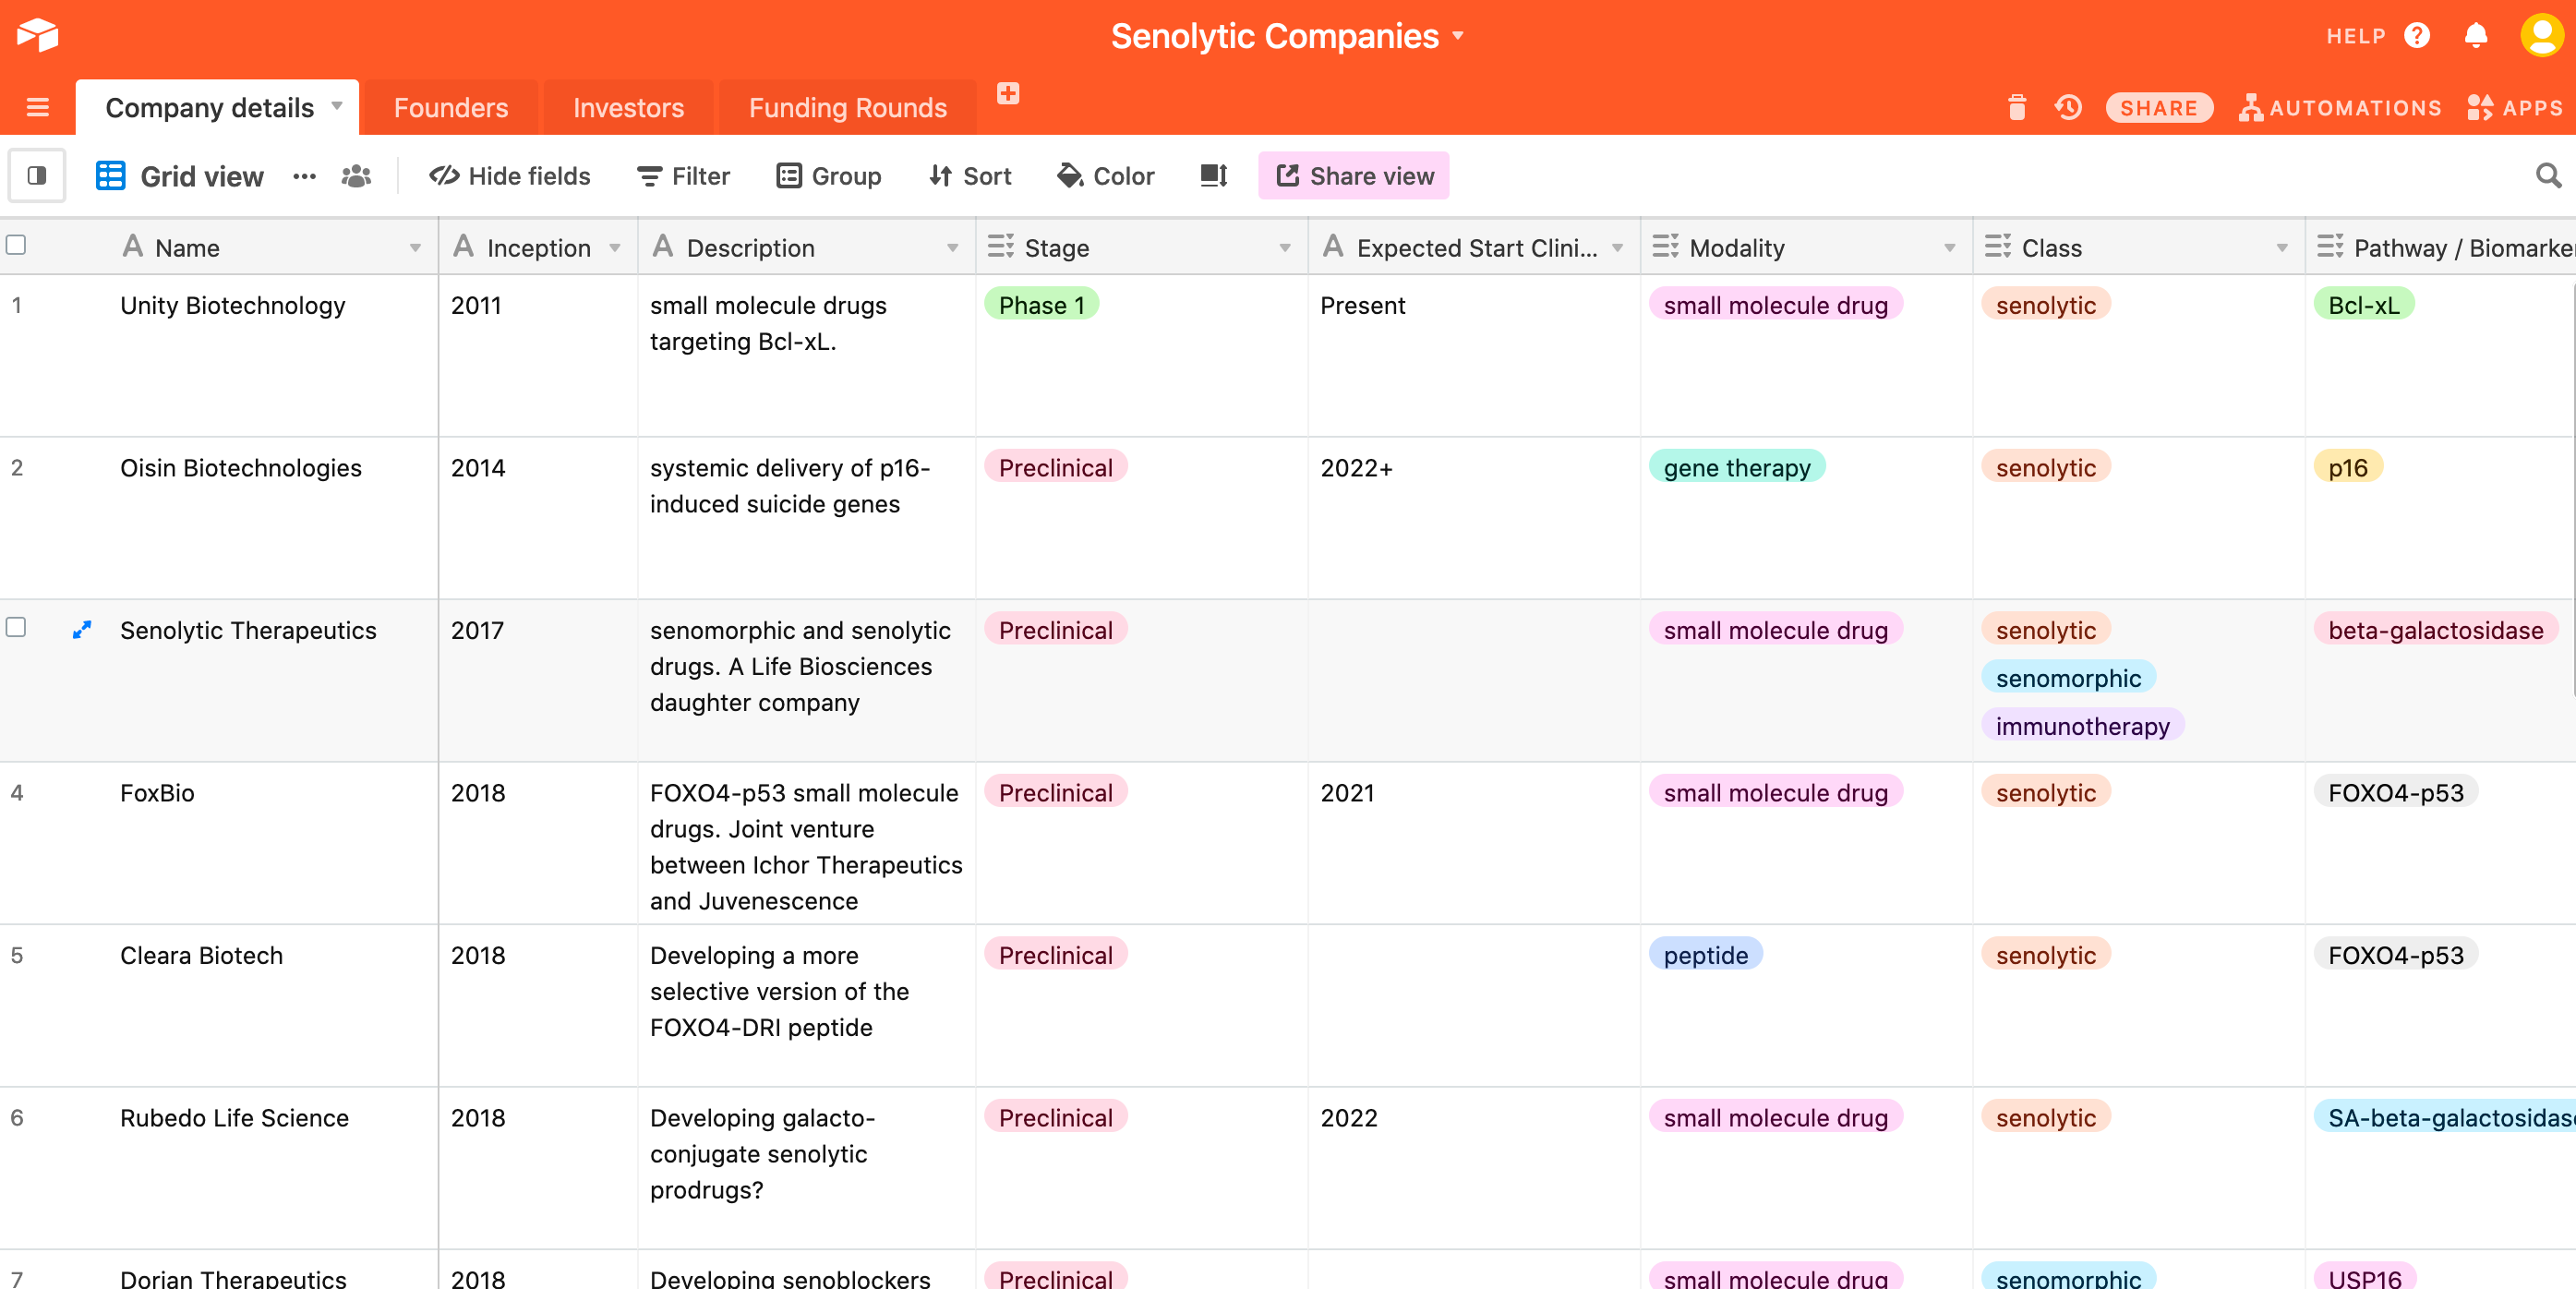Screen dimensions: 2576x1289
Task: Click the Airtable home logo icon
Action: (x=38, y=36)
